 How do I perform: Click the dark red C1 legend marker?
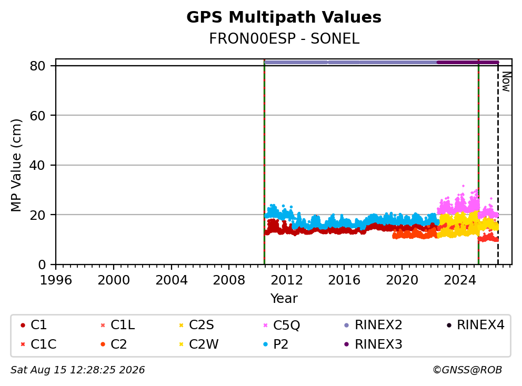pos(23,325)
